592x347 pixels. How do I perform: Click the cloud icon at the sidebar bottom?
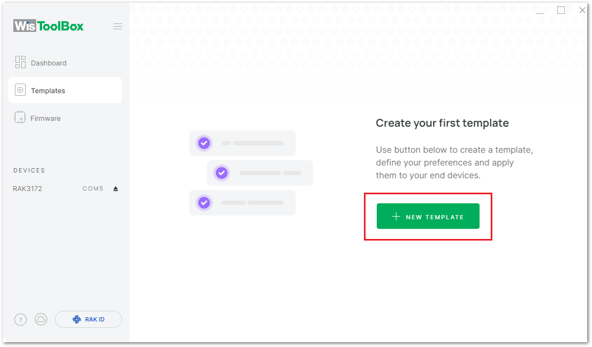tap(41, 319)
